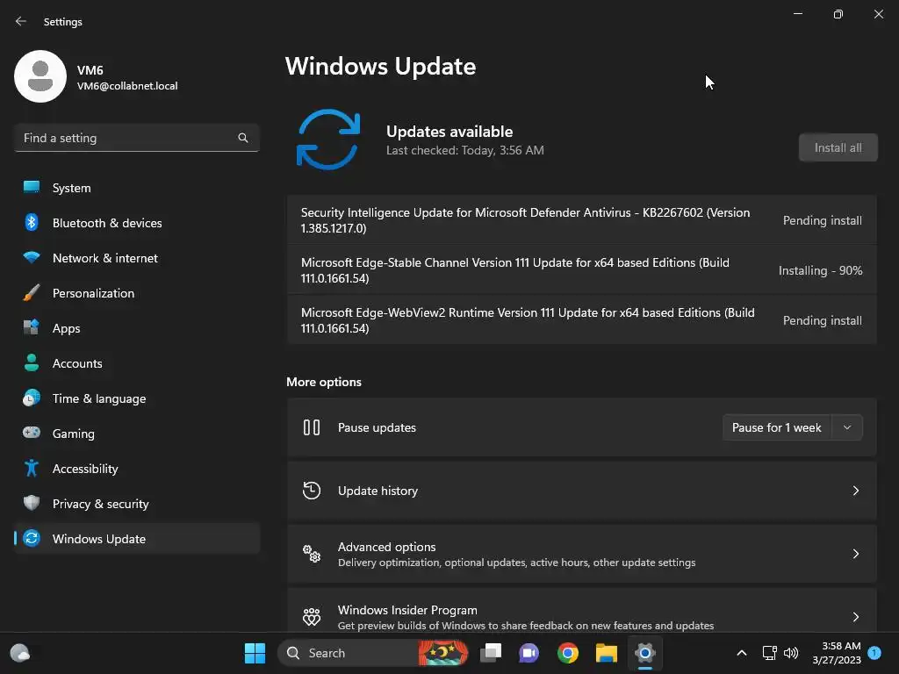Open the weather widget on taskbar
Screen dimensions: 899x674
(20, 653)
